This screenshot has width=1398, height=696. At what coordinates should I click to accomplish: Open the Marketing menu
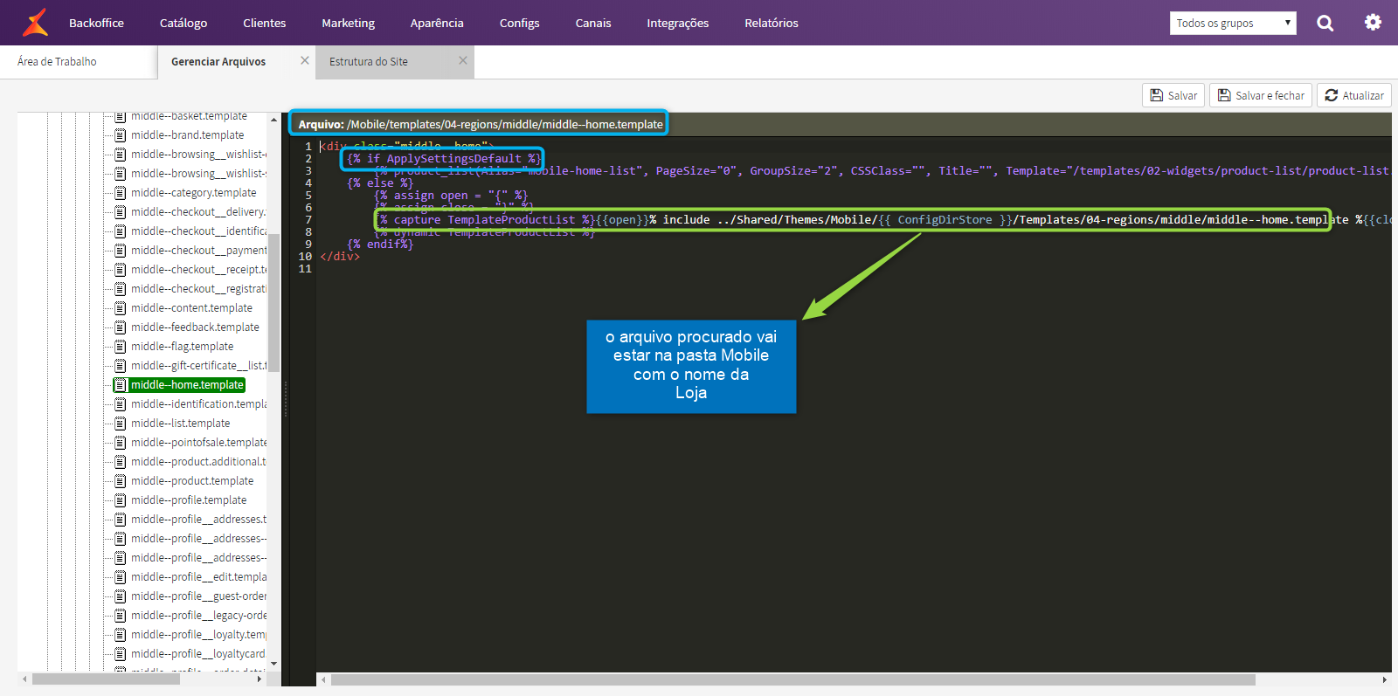click(x=348, y=23)
